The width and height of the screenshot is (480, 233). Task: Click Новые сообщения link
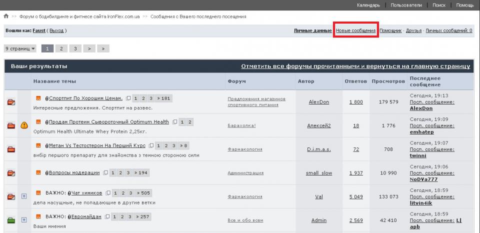[x=355, y=30]
